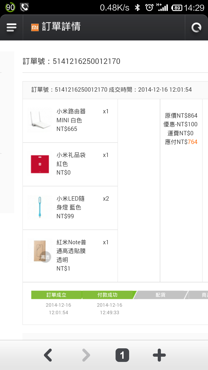This screenshot has width=208, height=370.
Task: Tap the grey 配貨 progress step
Action: (x=160, y=295)
